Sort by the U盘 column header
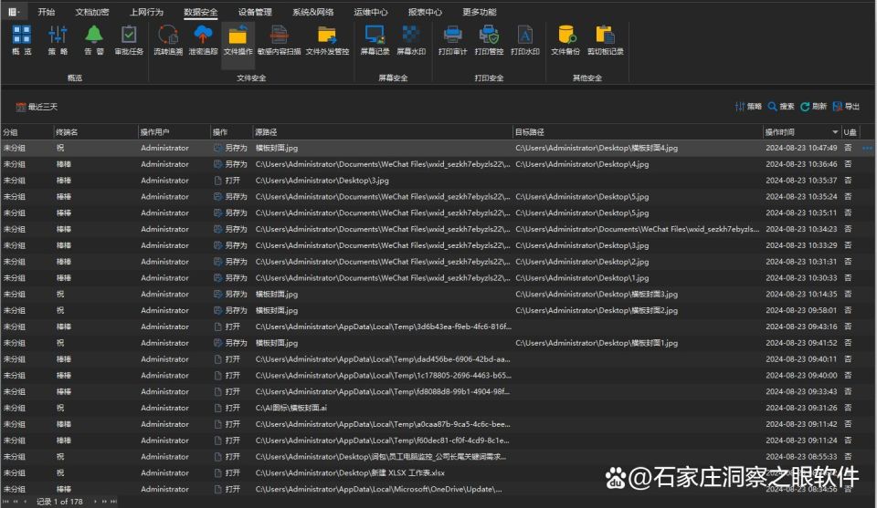Image resolution: width=877 pixels, height=508 pixels. point(851,132)
